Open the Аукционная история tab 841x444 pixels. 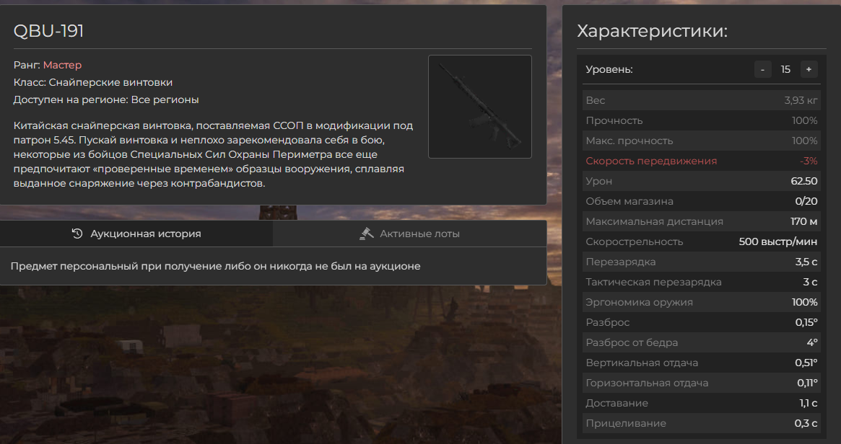[x=136, y=234]
